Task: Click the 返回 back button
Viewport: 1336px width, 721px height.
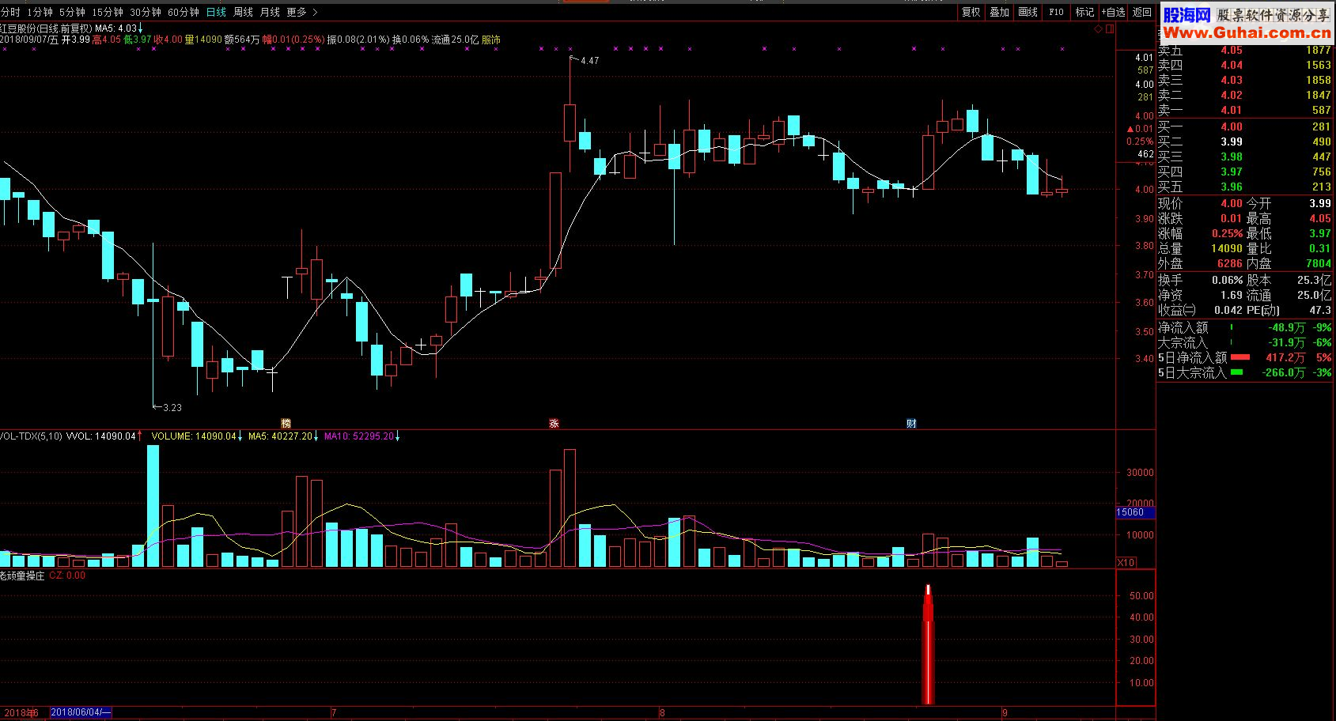Action: (x=1142, y=12)
